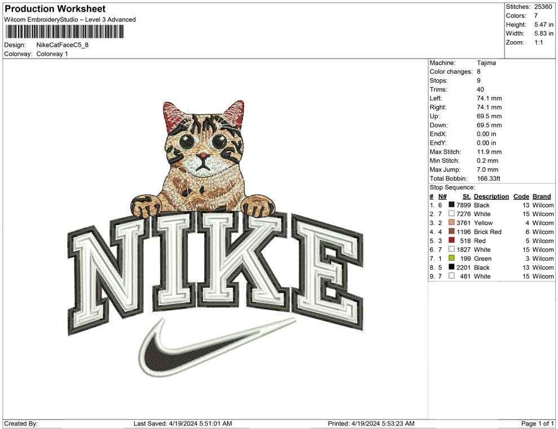The width and height of the screenshot is (558, 429).
Task: Click the Code column header
Action: pos(521,196)
